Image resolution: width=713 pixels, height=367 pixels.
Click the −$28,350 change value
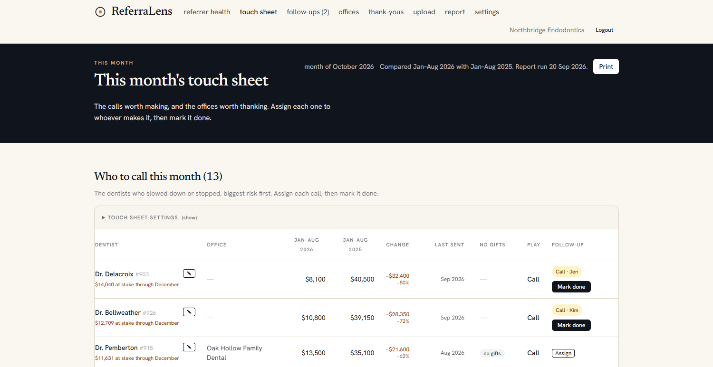(x=397, y=314)
